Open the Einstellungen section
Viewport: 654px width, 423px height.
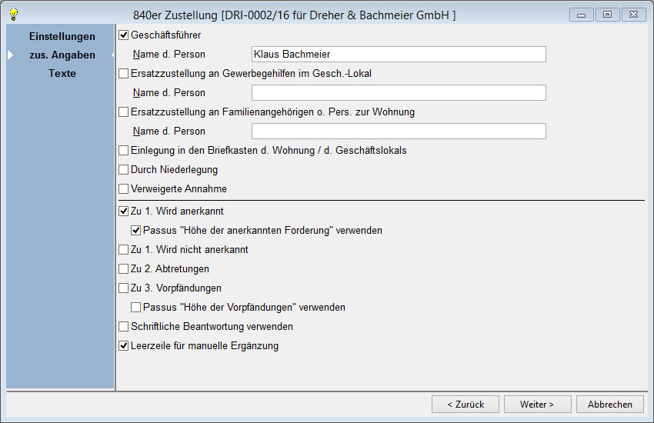point(62,36)
